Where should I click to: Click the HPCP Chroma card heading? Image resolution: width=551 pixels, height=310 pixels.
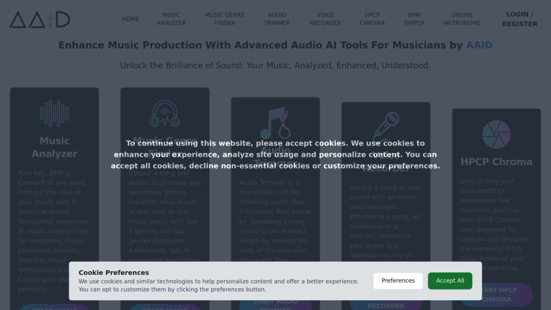click(x=496, y=161)
